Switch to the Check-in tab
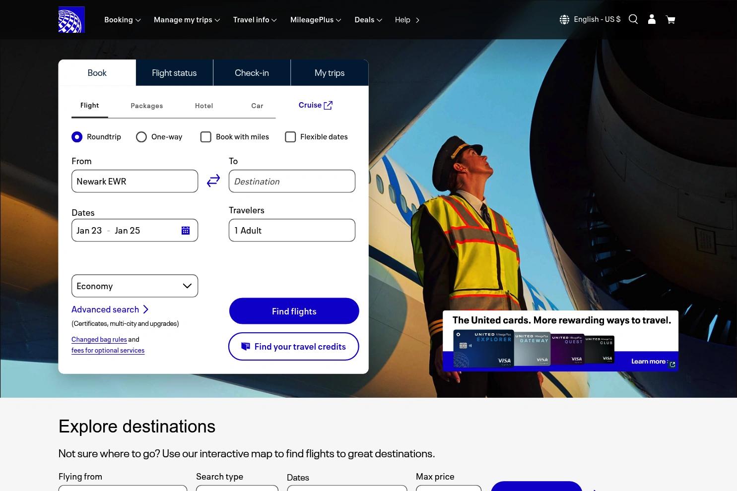The width and height of the screenshot is (737, 491). click(x=252, y=73)
